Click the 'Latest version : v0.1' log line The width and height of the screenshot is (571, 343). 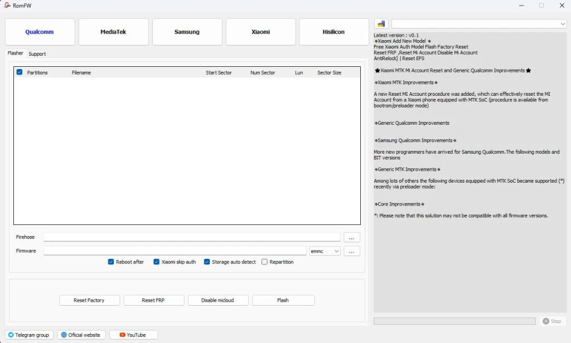pos(396,35)
